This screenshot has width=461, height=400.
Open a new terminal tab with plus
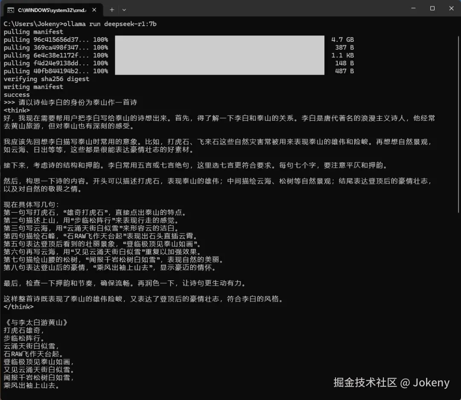[112, 10]
